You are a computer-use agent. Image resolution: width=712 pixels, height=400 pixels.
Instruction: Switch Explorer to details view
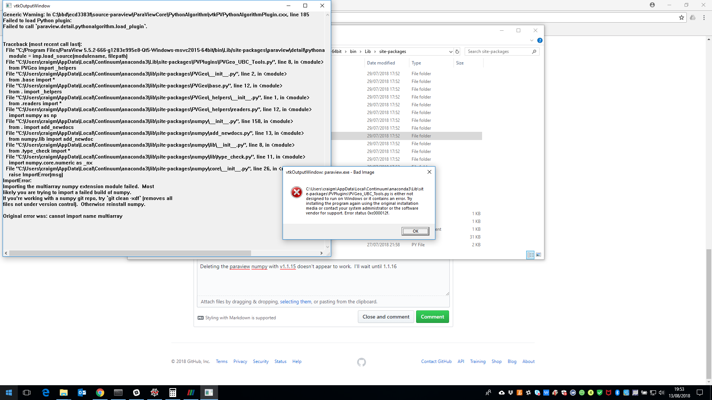530,255
